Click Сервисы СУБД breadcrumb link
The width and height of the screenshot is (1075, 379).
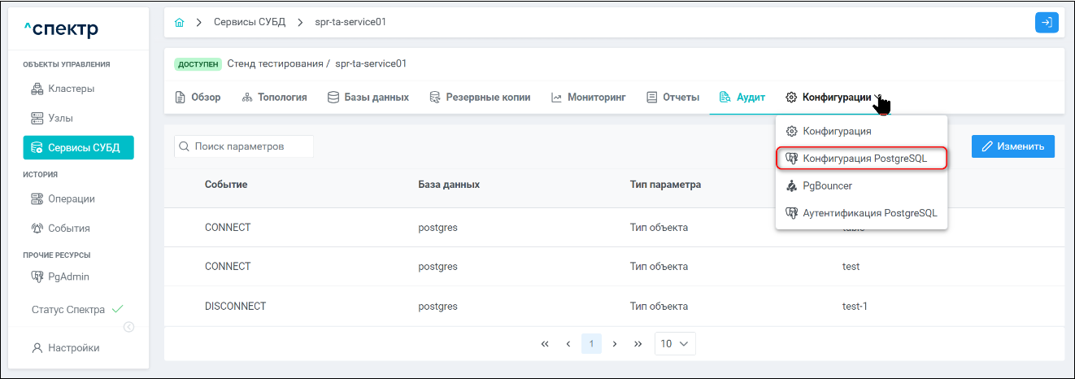[250, 22]
